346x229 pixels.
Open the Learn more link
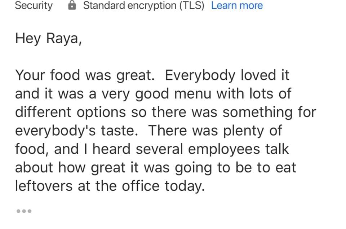[x=237, y=6]
